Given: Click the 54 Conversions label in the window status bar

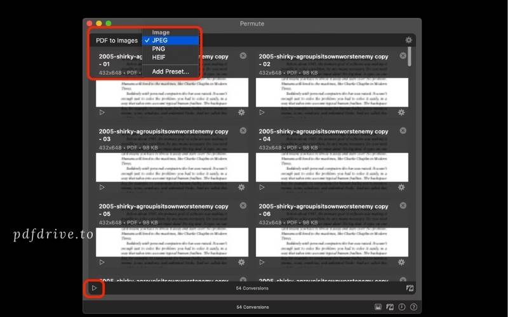Looking at the screenshot, I should [252, 307].
